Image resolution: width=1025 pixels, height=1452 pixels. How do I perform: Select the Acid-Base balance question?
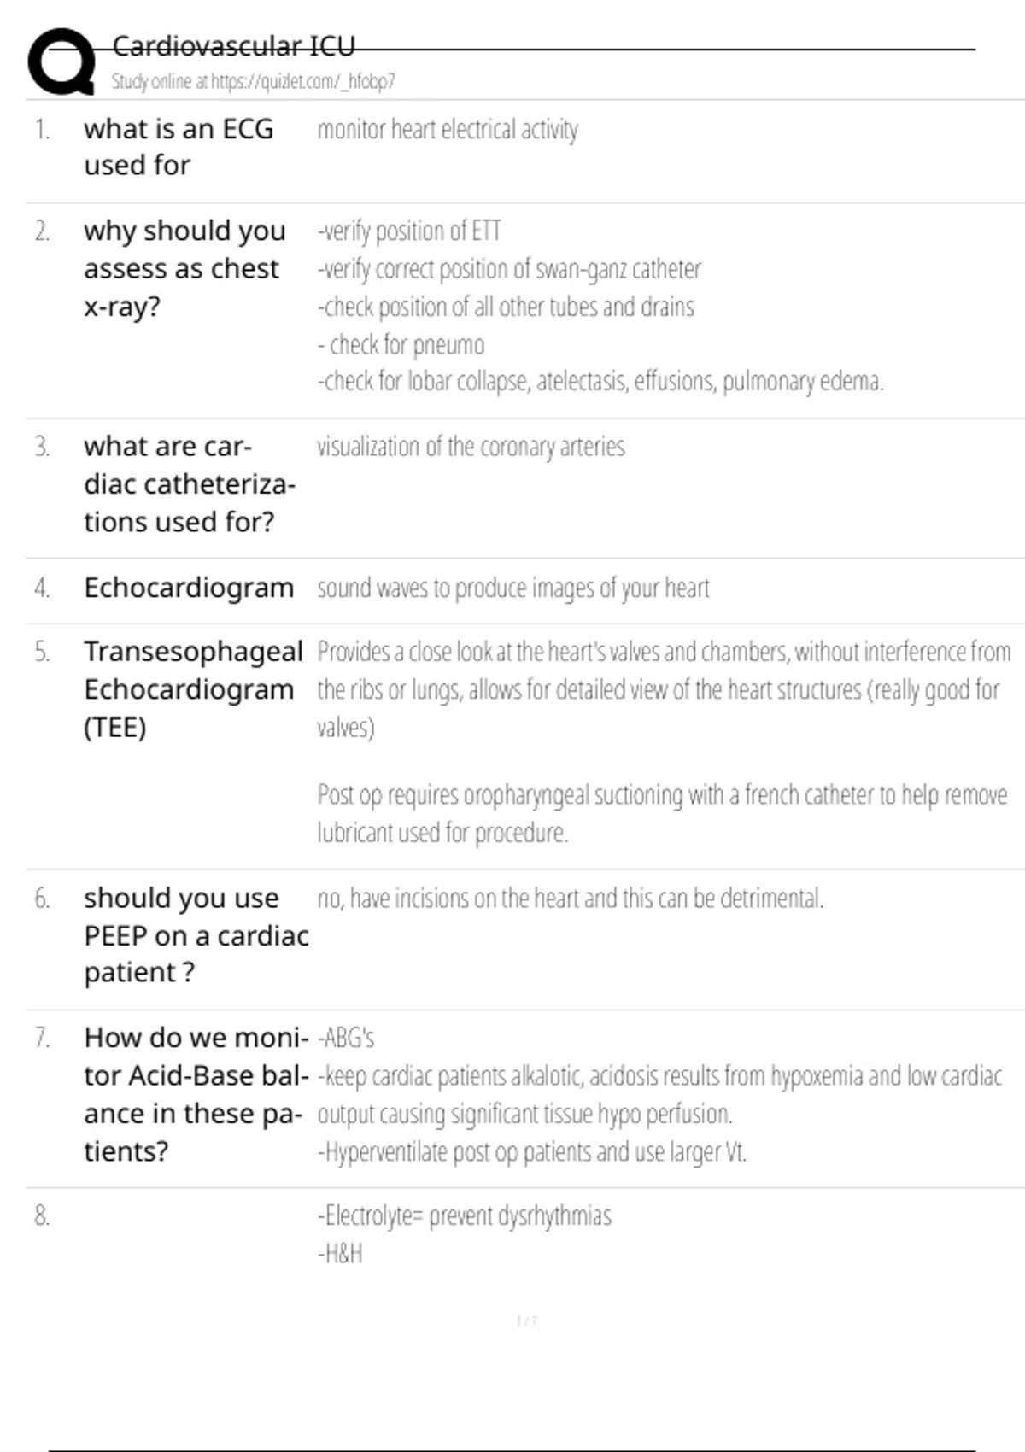(196, 1094)
